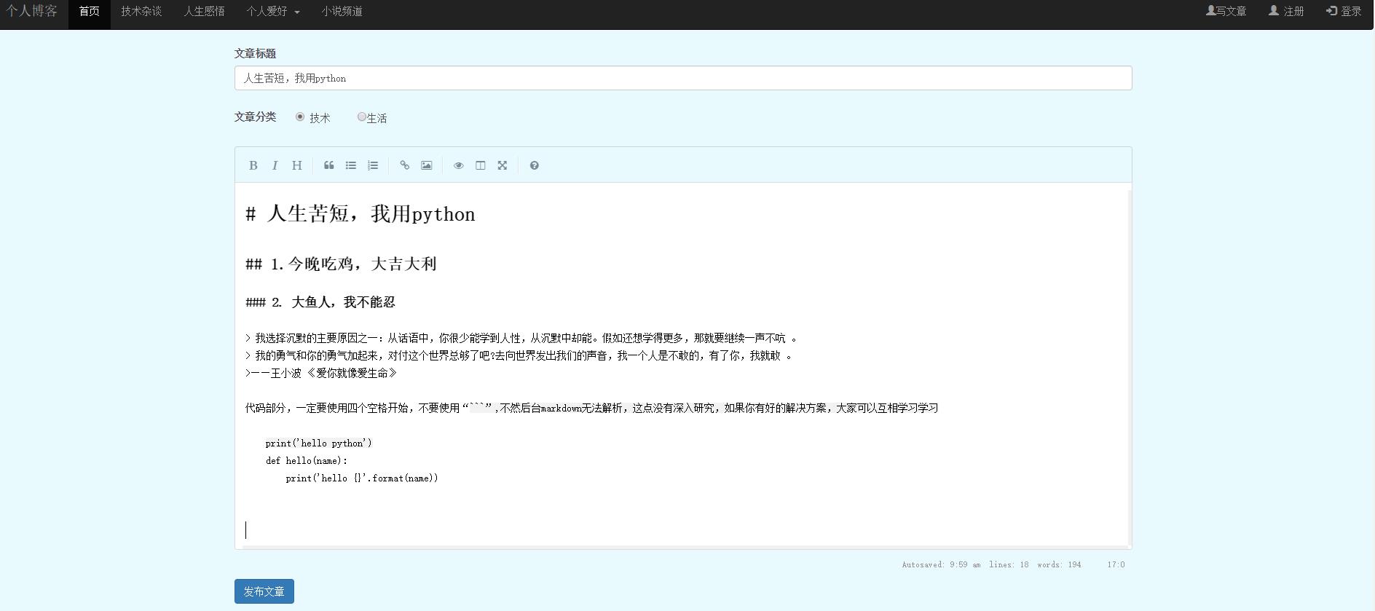This screenshot has width=1375, height=611.
Task: Click the 发布文章 publish button
Action: [264, 591]
